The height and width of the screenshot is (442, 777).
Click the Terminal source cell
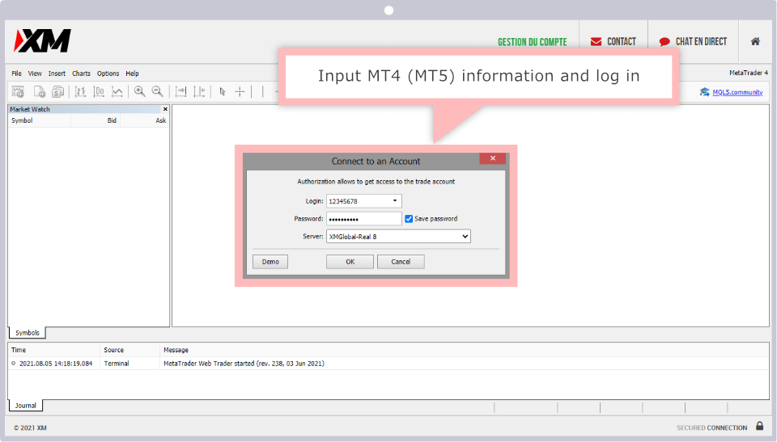coord(117,364)
